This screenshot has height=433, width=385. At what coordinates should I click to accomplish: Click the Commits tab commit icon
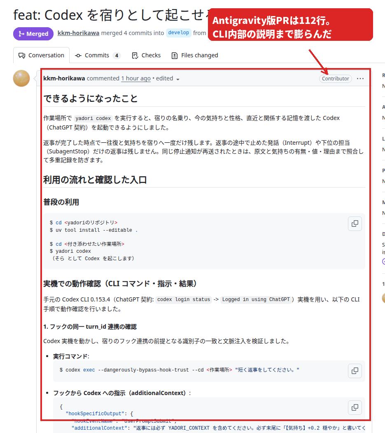[x=78, y=56]
